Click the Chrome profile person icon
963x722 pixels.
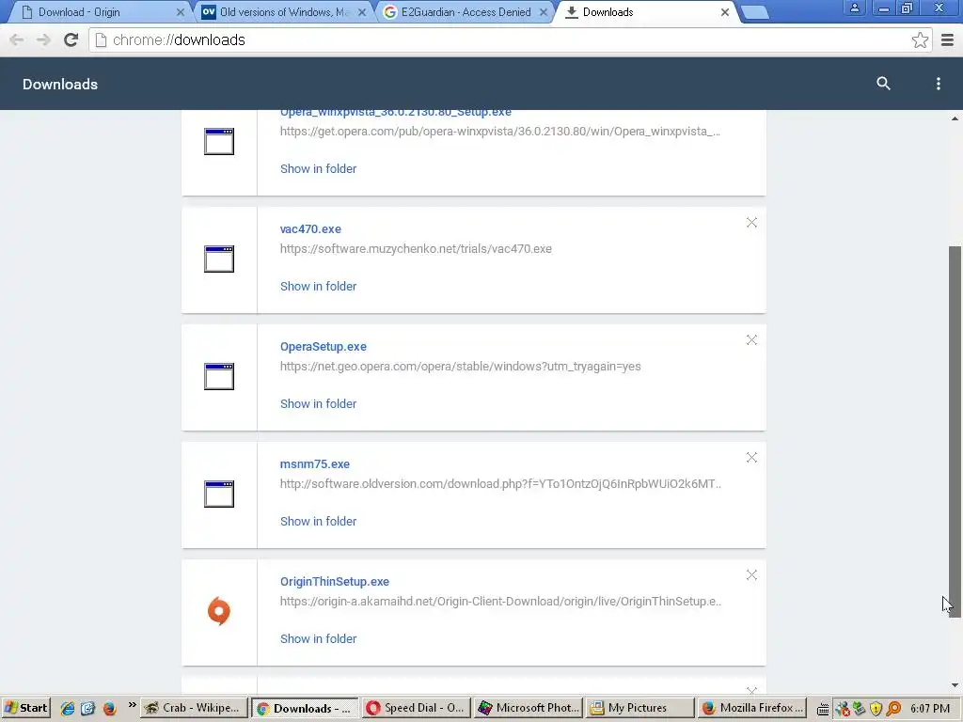click(x=854, y=8)
